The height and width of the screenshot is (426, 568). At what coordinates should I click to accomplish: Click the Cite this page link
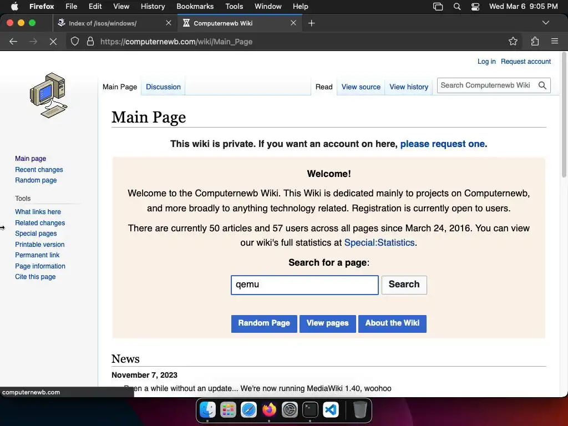[35, 277]
